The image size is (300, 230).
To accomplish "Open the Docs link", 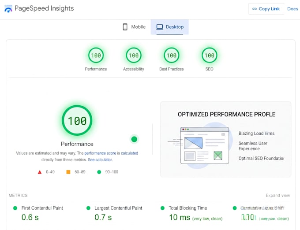I will [x=292, y=9].
